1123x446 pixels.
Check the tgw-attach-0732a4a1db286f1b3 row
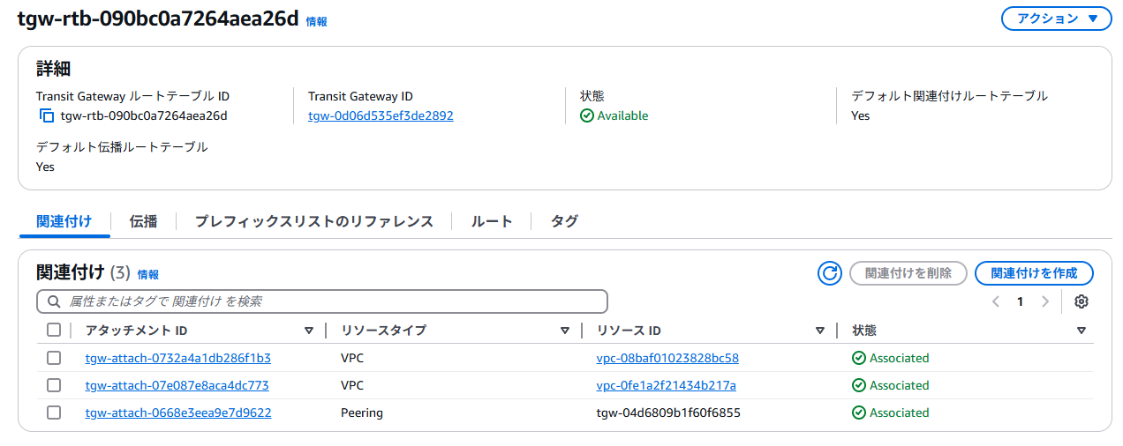tap(54, 358)
